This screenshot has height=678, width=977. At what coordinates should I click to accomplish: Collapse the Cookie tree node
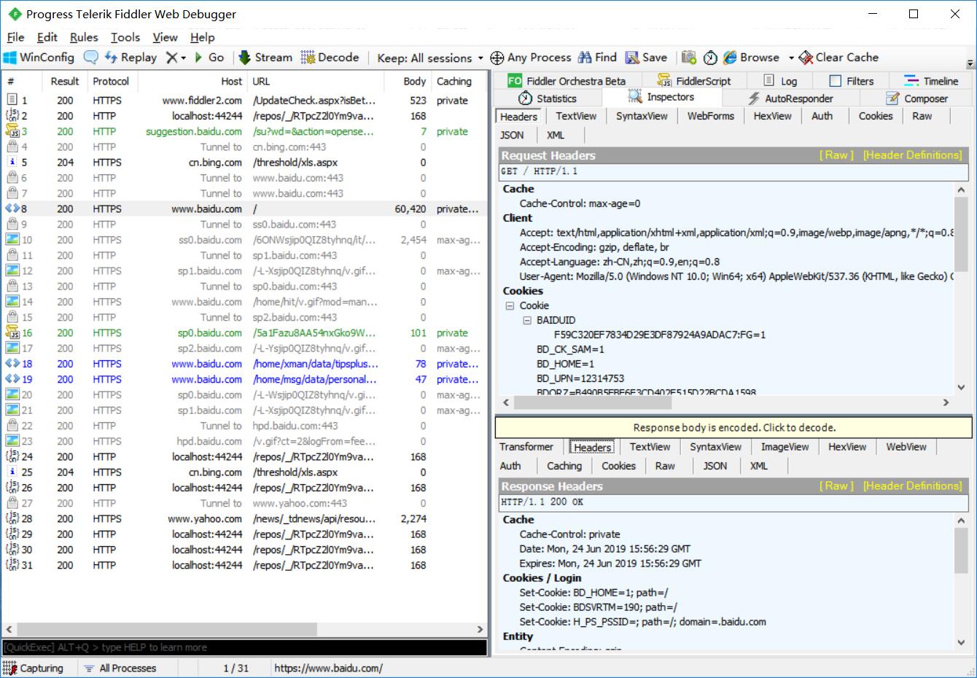click(x=510, y=305)
